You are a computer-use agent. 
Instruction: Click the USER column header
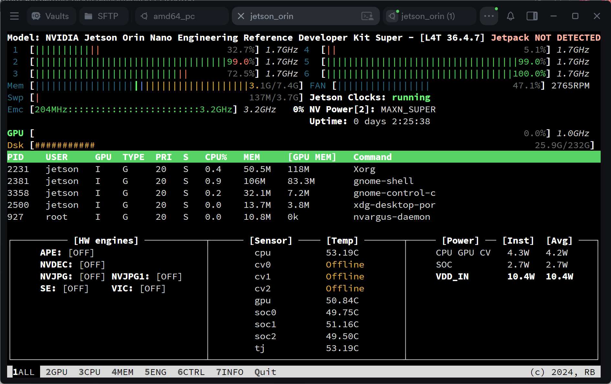(57, 157)
